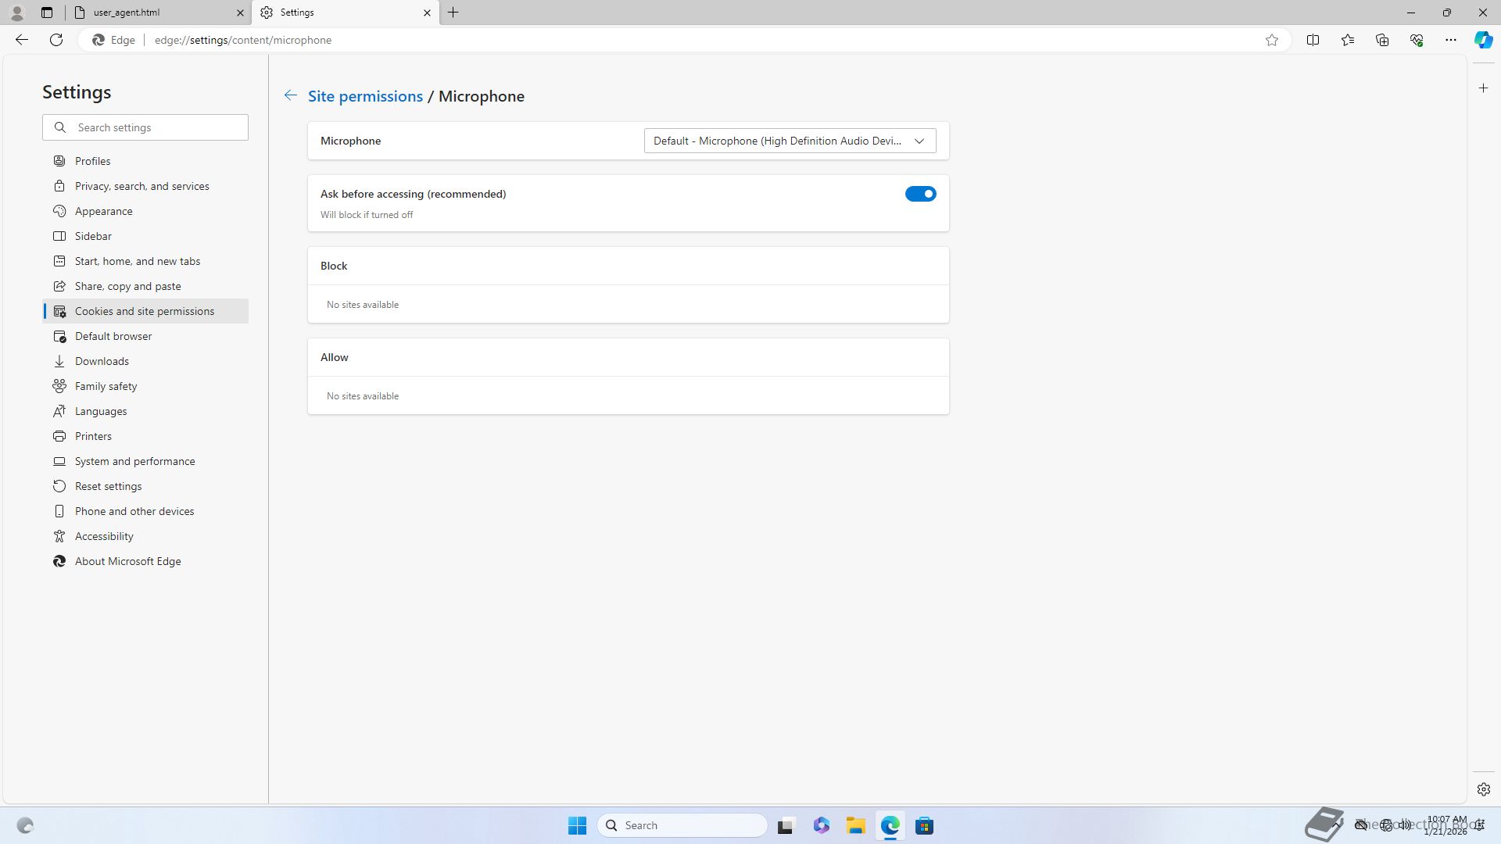Open the Appearance settings section
This screenshot has width=1501, height=844.
coord(103,211)
